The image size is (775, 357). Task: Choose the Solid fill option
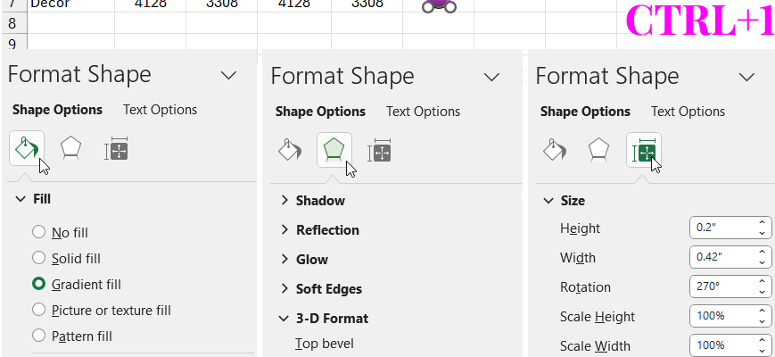[38, 258]
